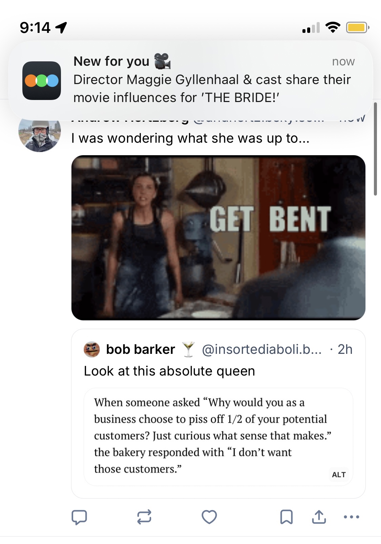Image resolution: width=381 pixels, height=544 pixels.
Task: Open @insortediaboli handle link
Action: (261, 349)
